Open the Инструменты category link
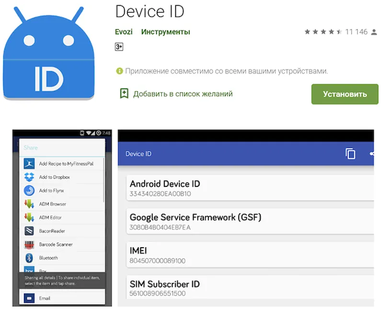Viewport: 381px width, 309px height. click(165, 32)
